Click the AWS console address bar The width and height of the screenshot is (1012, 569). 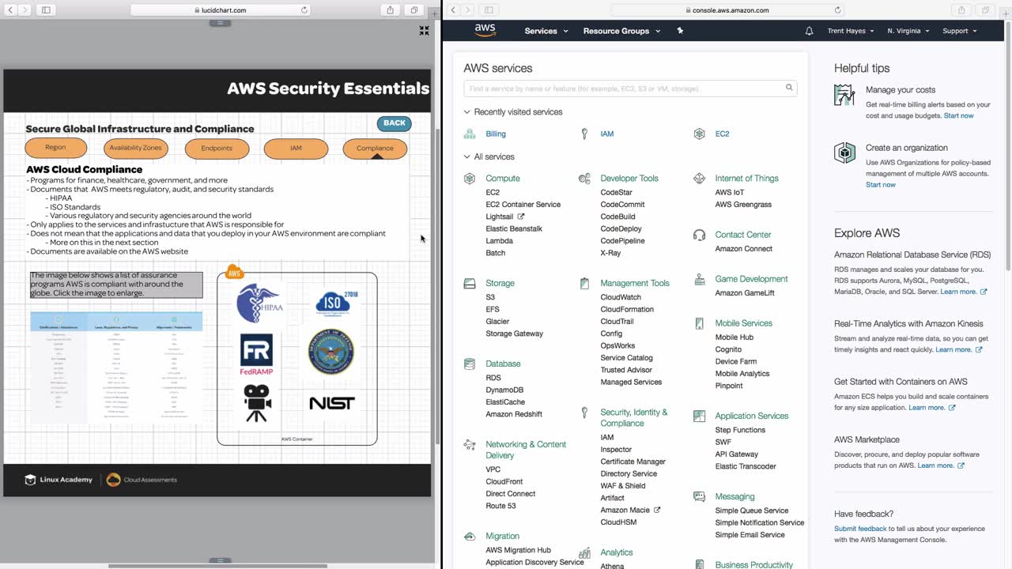tap(727, 10)
